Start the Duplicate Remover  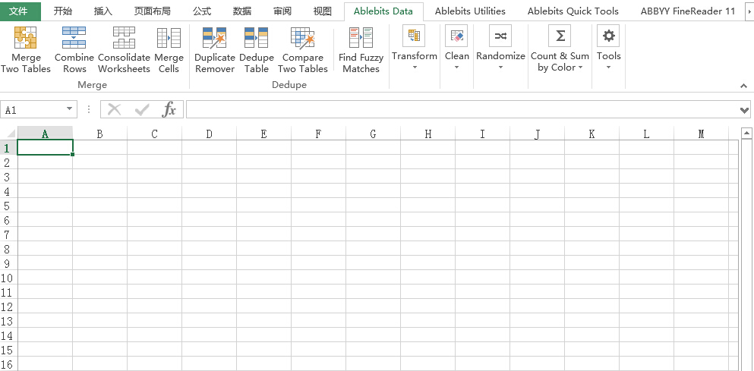click(214, 50)
